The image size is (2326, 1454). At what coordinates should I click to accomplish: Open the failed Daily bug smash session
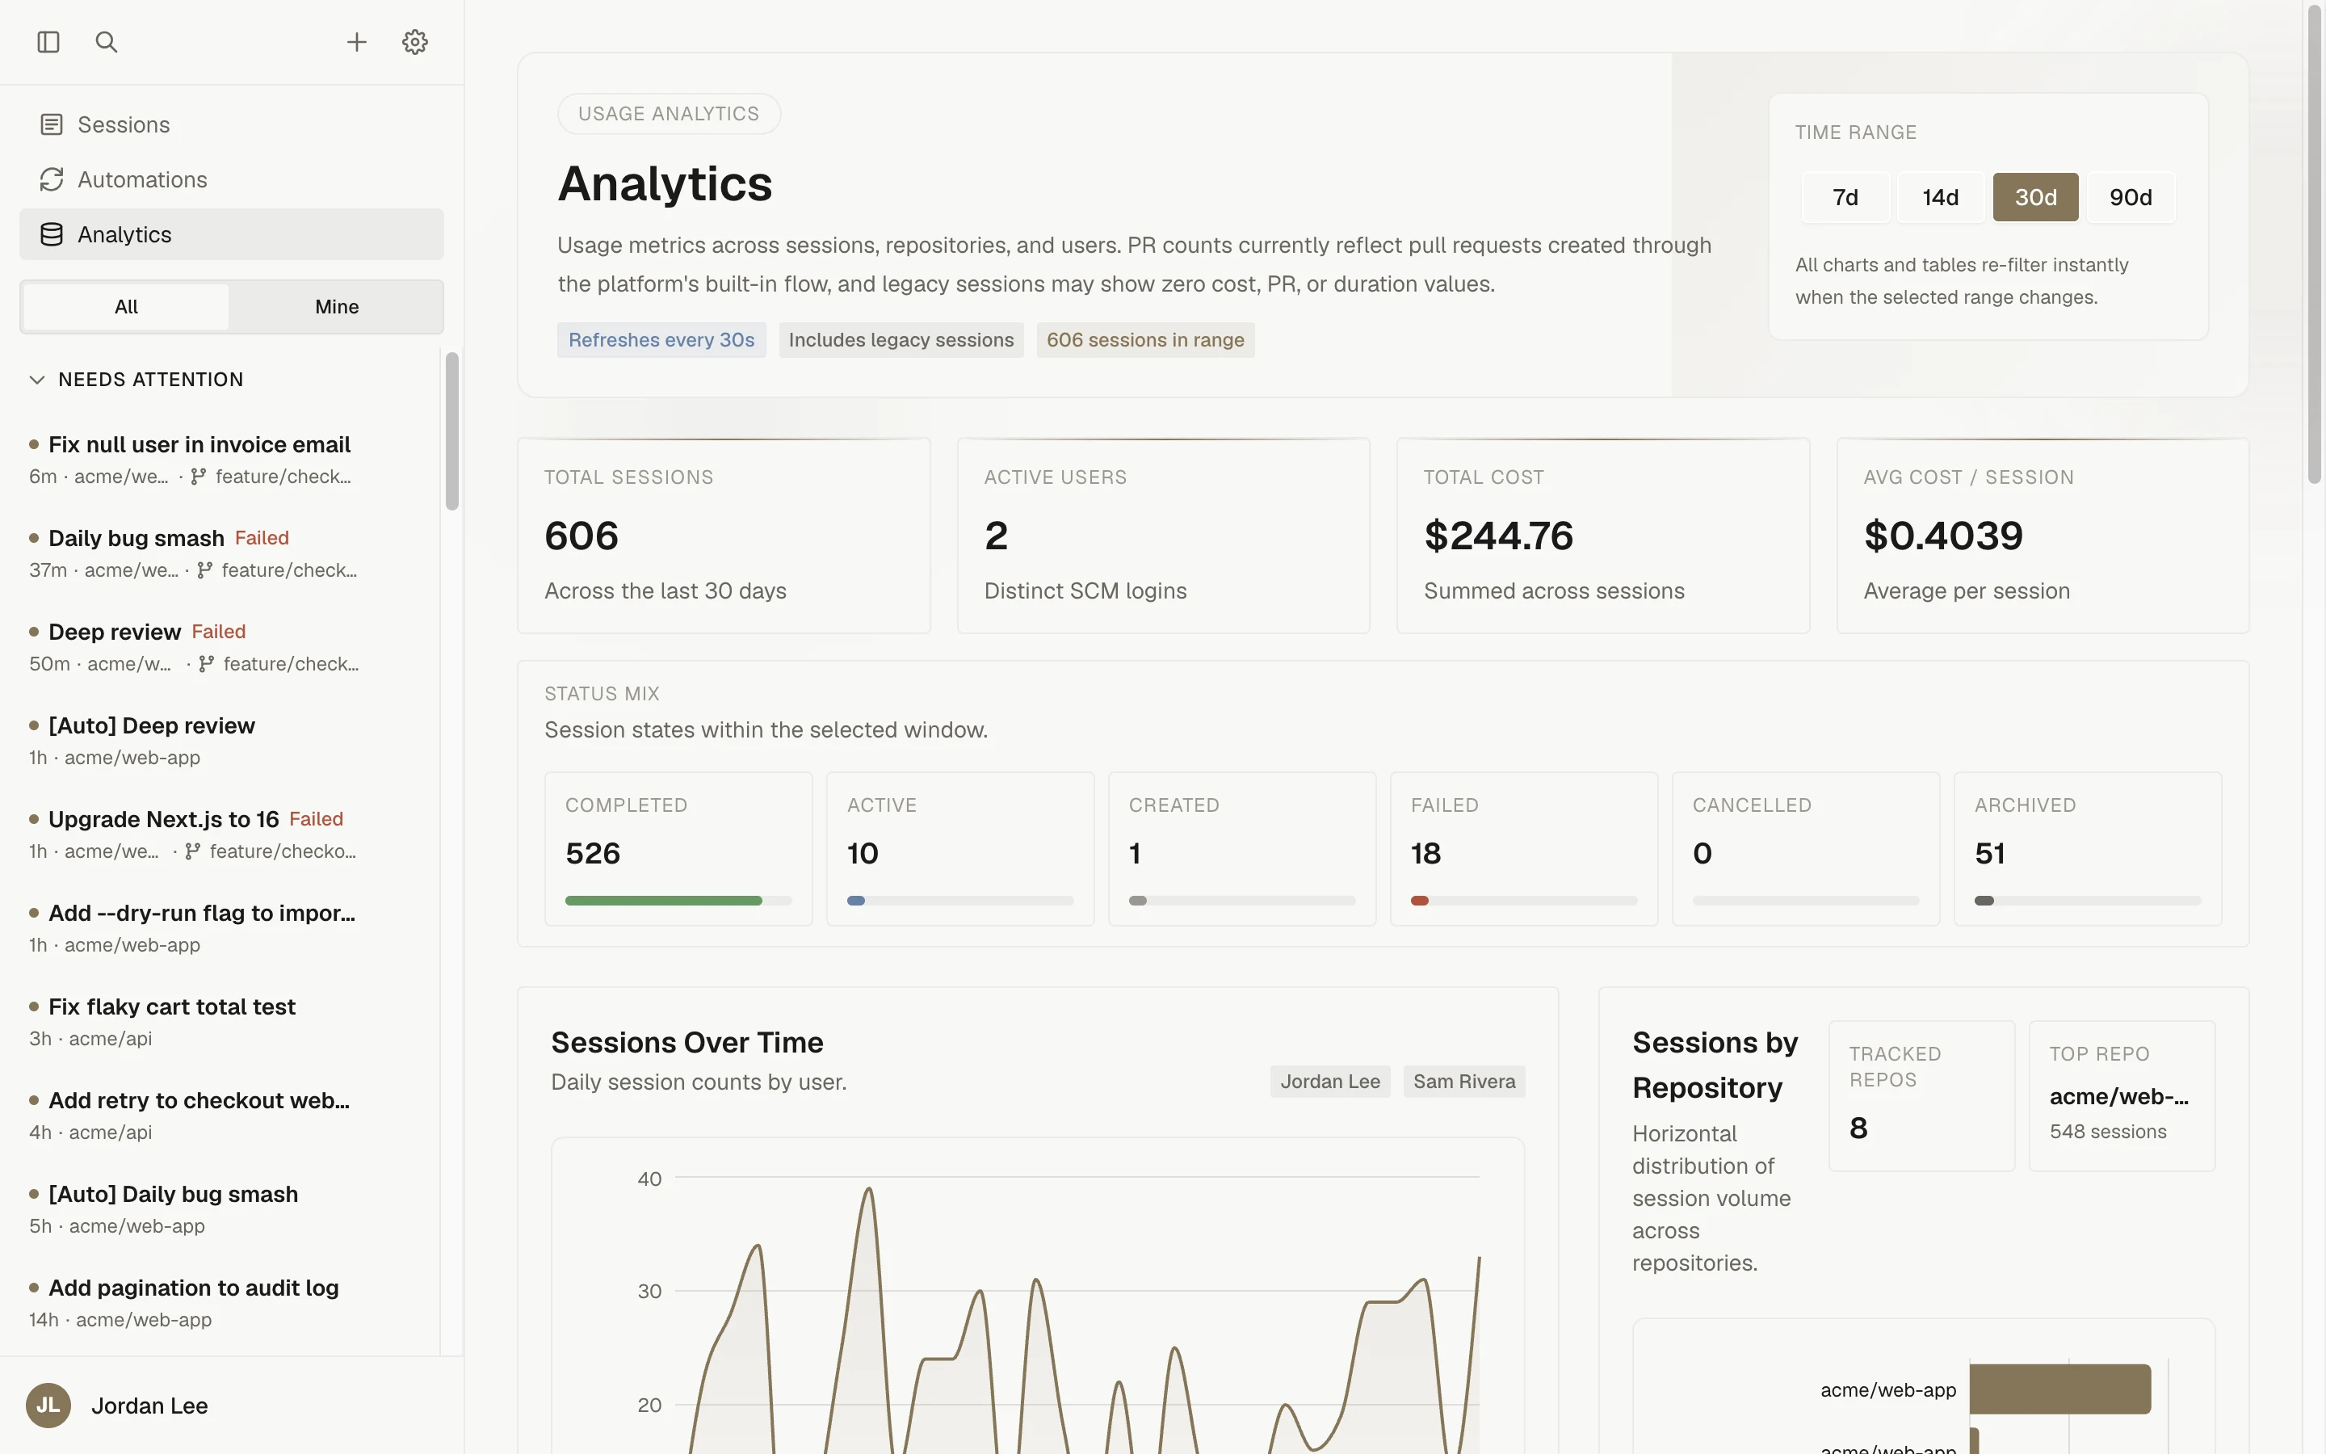[221, 553]
